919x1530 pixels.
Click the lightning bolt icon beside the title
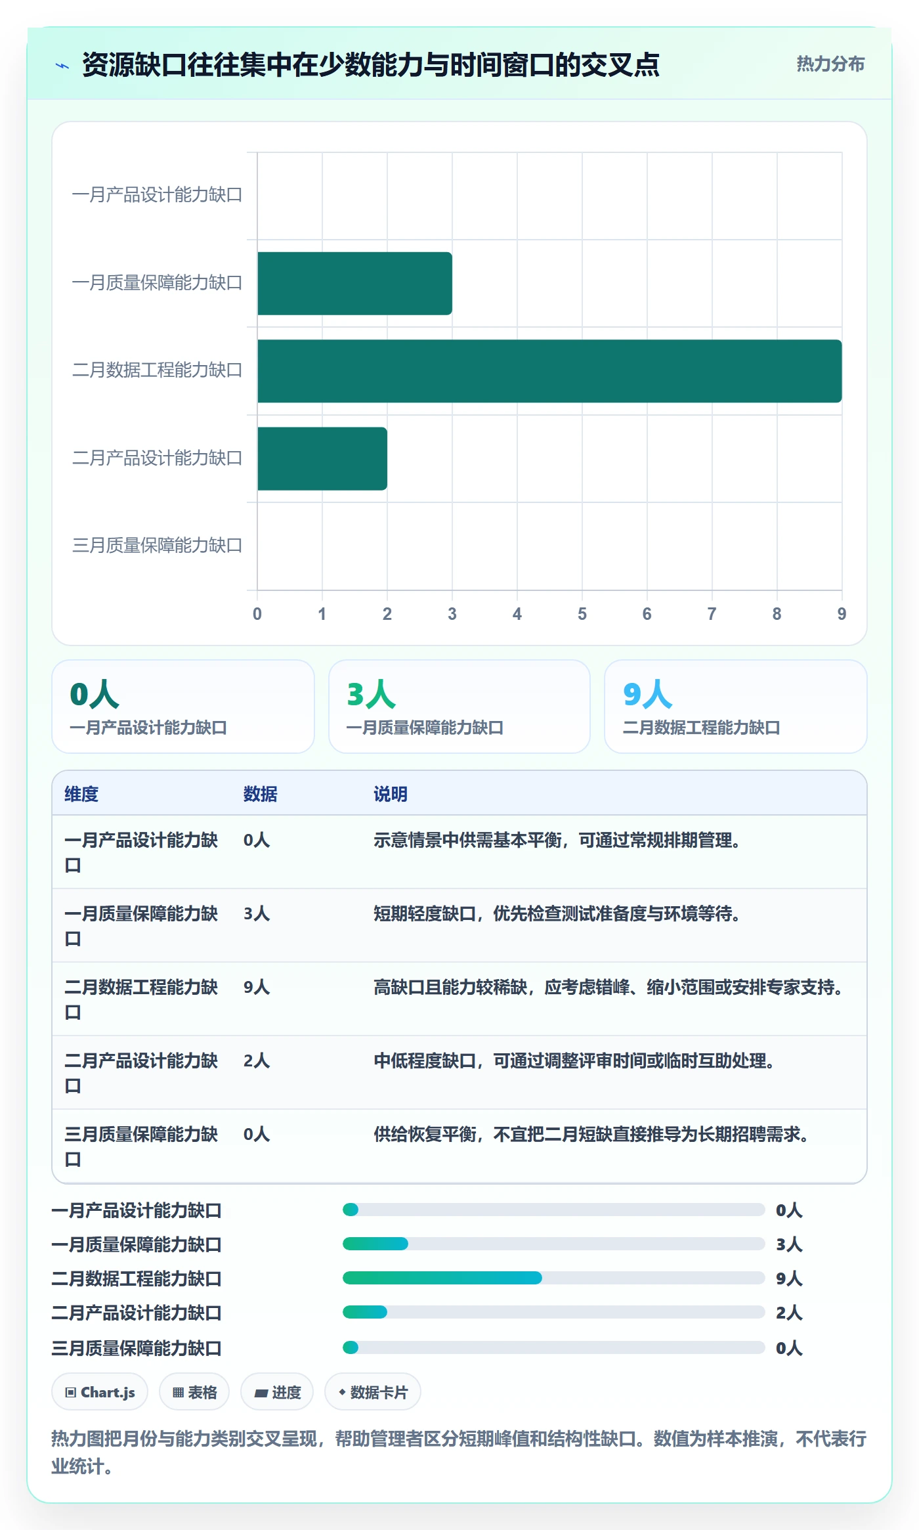point(62,65)
